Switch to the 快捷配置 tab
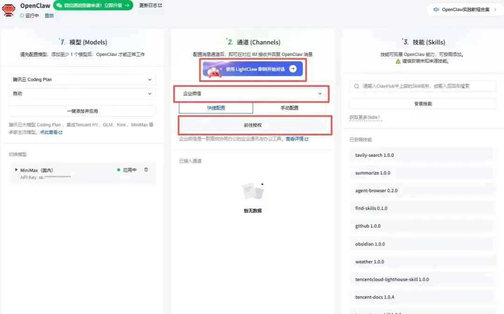 tap(216, 108)
